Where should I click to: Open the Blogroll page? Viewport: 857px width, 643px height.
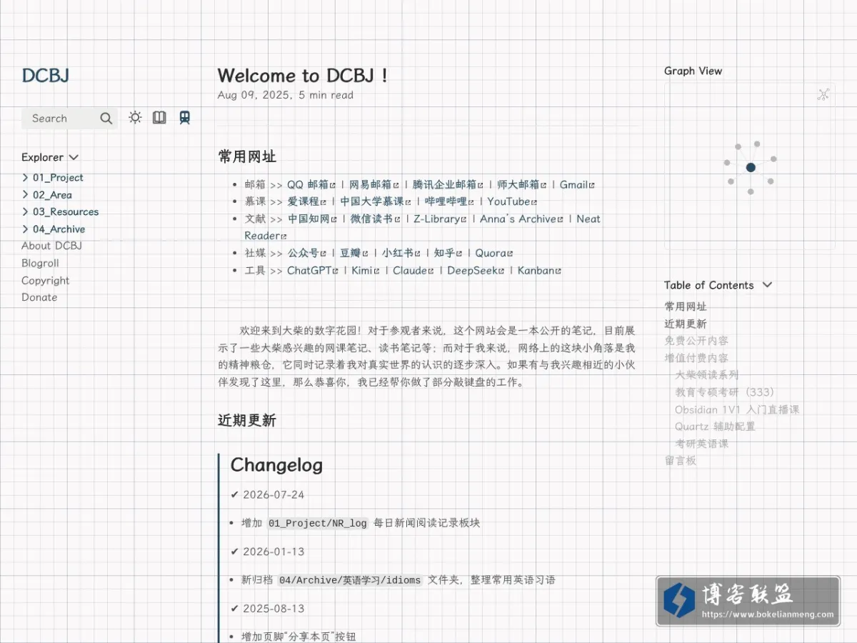click(x=40, y=263)
